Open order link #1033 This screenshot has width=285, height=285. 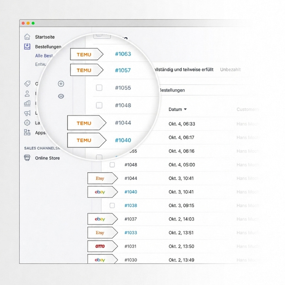131,233
